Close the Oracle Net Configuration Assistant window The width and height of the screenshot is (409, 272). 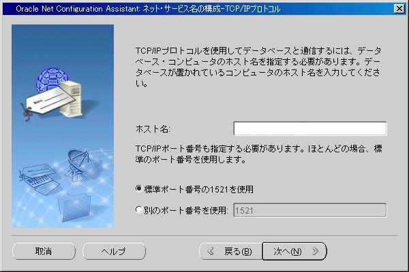[x=399, y=9]
